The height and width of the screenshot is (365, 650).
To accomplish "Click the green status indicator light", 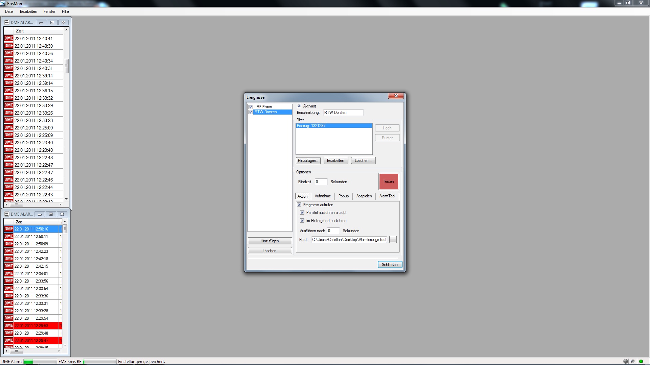I will click(x=641, y=361).
